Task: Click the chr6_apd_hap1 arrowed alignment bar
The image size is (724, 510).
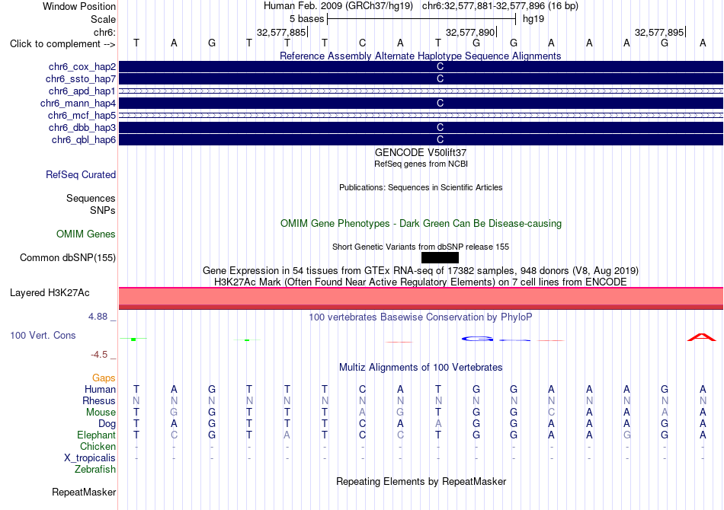Action: tap(421, 91)
